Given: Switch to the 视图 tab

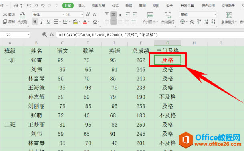Looking at the screenshot, I should 156,6.
